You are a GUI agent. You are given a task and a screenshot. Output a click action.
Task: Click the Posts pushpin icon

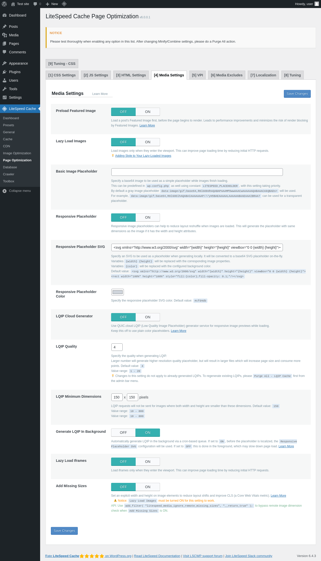[x=5, y=27]
